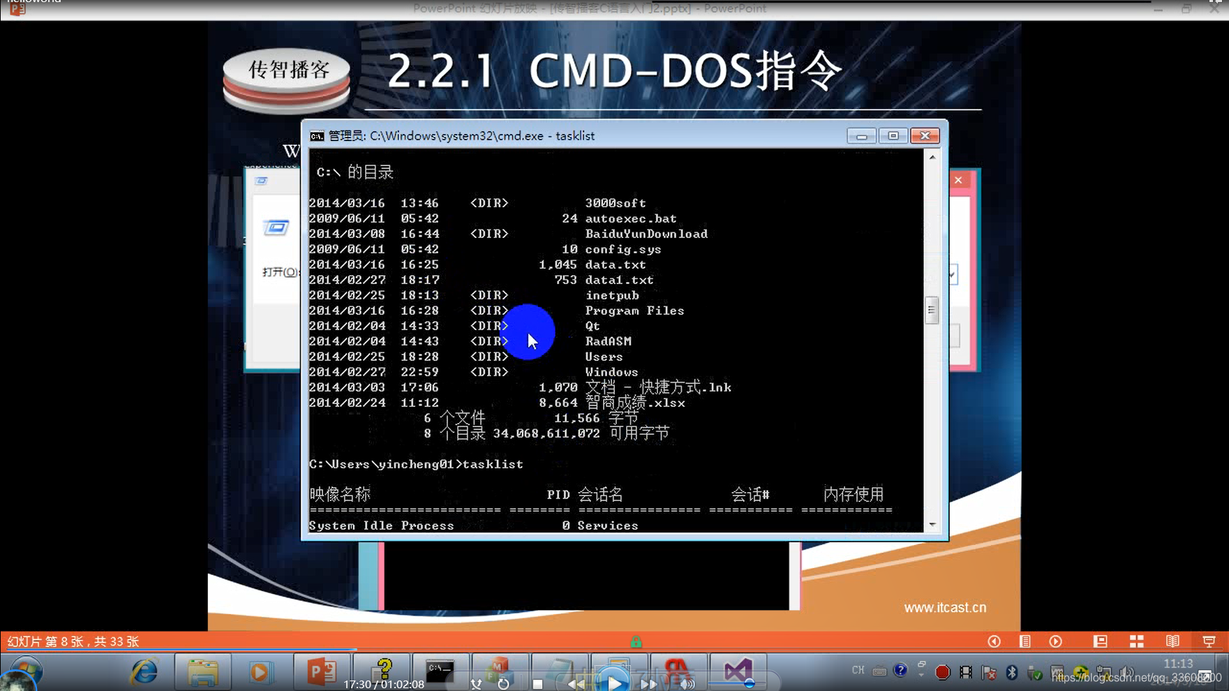Viewport: 1229px width, 691px height.
Task: Rewind video with the backward button
Action: coord(576,684)
